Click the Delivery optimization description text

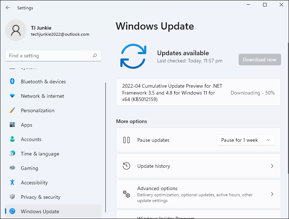pos(195,198)
